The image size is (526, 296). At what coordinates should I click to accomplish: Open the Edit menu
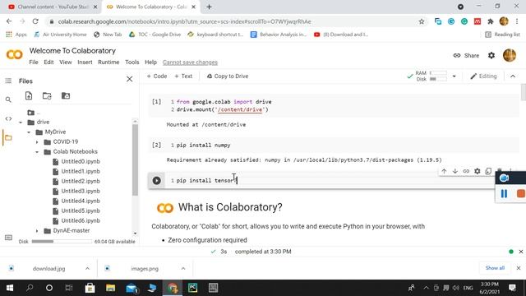(x=48, y=62)
